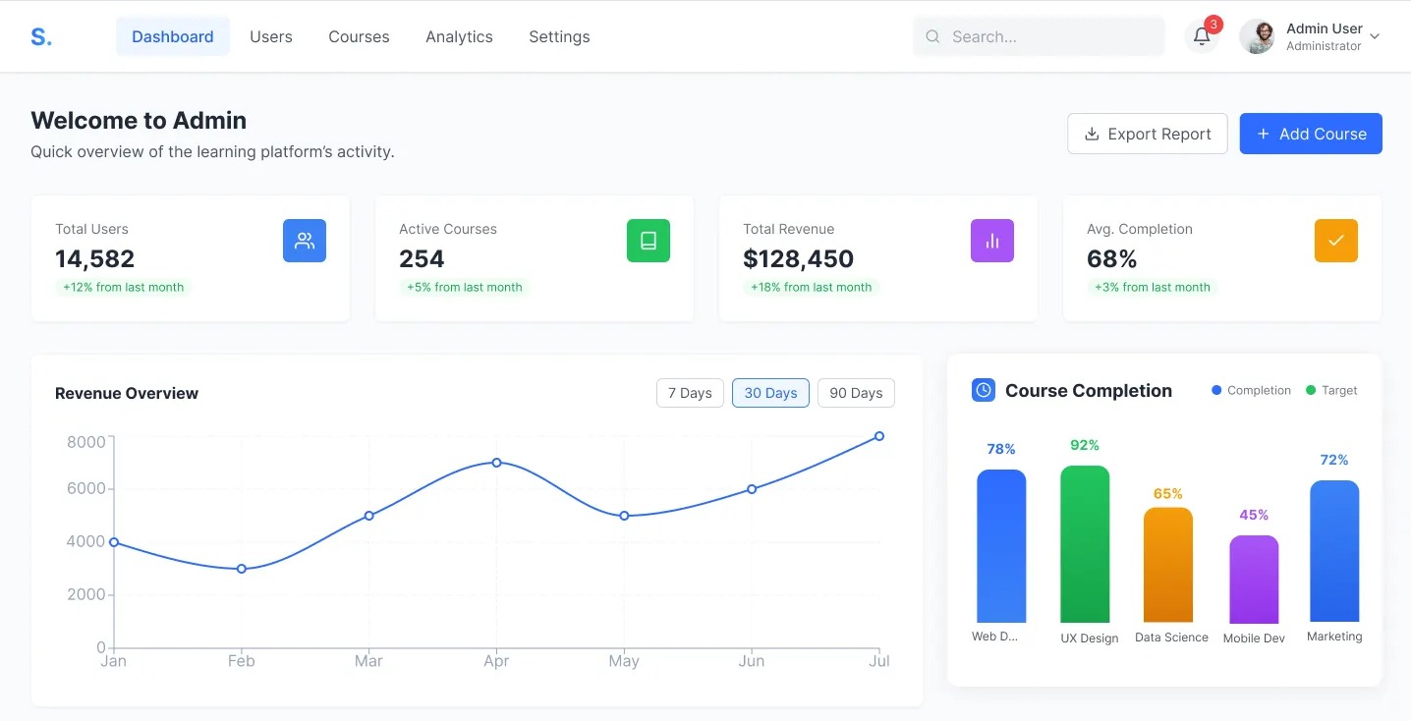Click the green UX Design bar

coord(1085,544)
